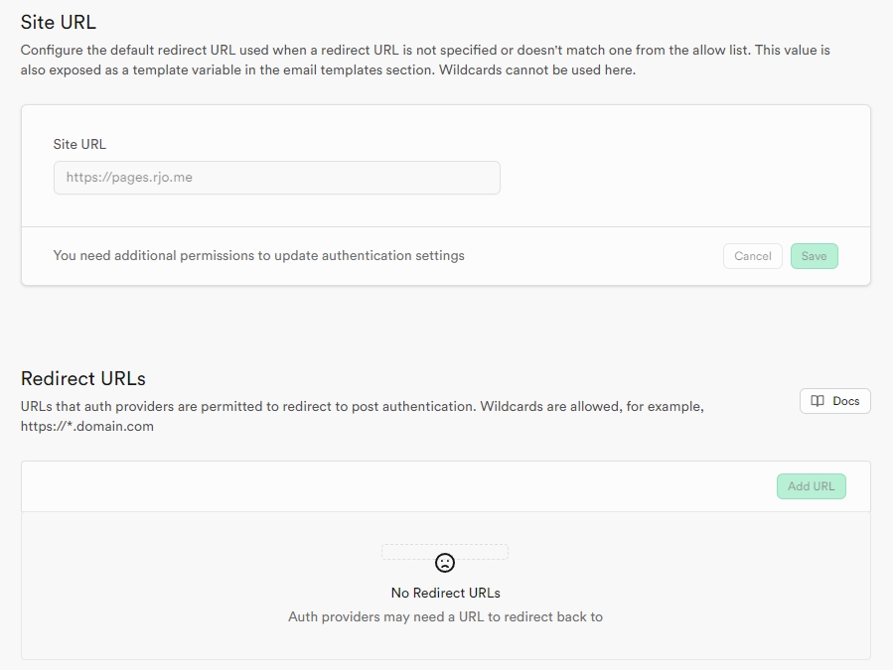
Task: Save the Site URL settings
Action: [x=814, y=256]
